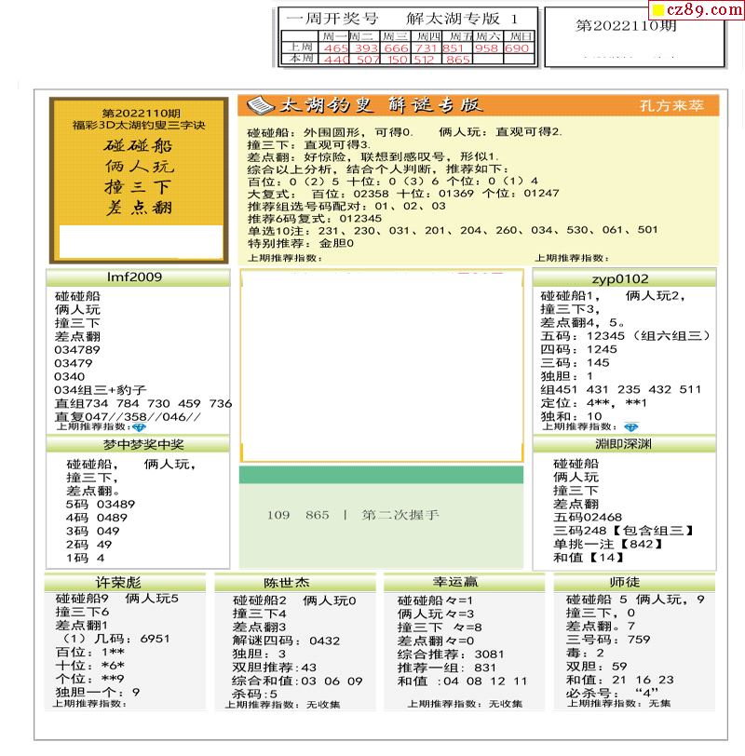Click the 和值【14】 line

(589, 558)
